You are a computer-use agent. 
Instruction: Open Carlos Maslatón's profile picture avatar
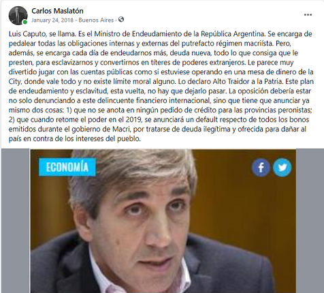(x=18, y=16)
